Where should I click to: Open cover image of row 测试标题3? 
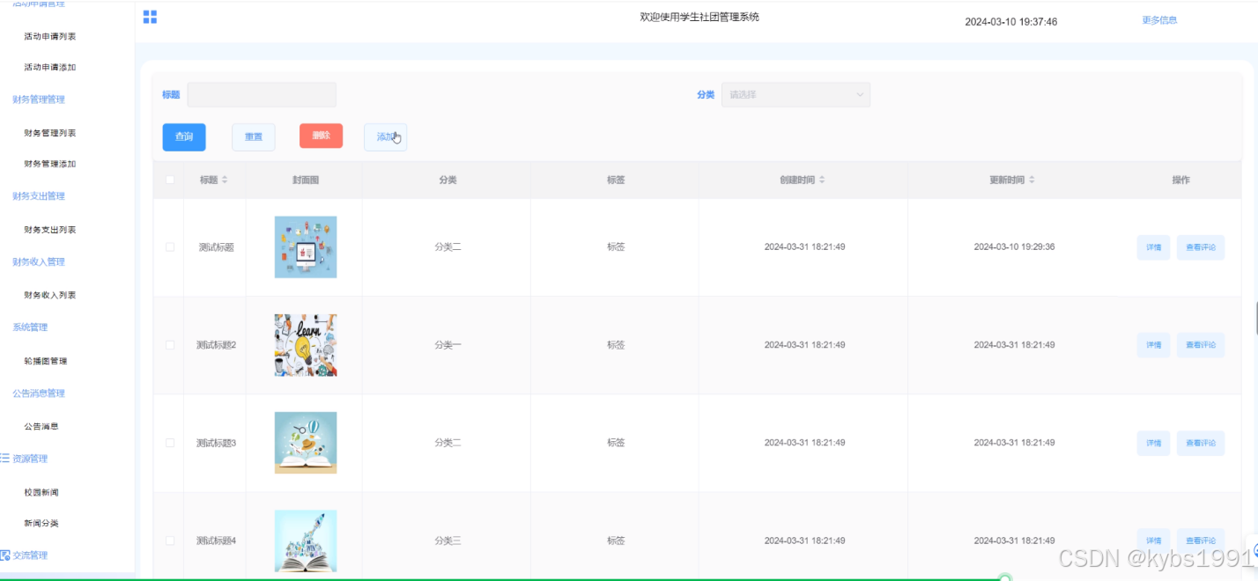tap(306, 443)
